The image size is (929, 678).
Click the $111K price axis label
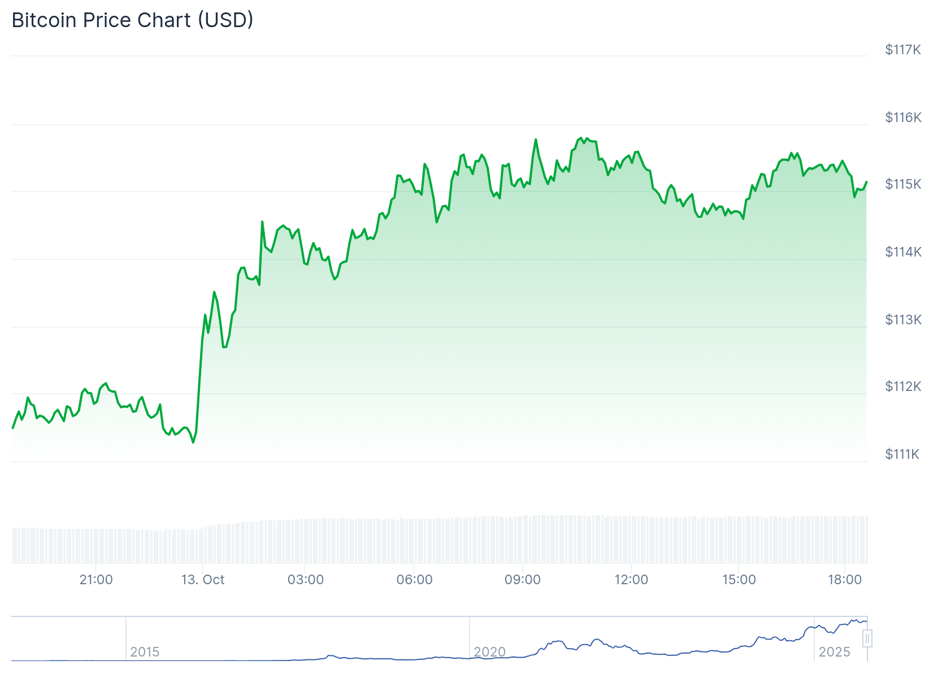point(903,454)
